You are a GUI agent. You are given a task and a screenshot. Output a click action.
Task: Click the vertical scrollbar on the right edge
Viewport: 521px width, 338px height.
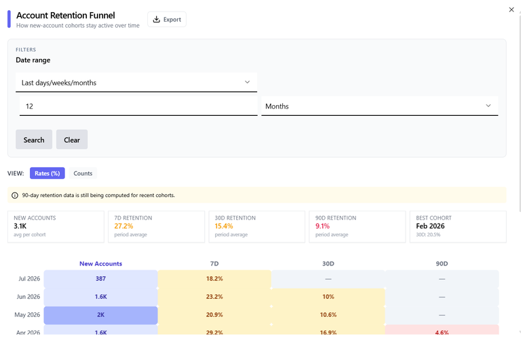point(520,112)
